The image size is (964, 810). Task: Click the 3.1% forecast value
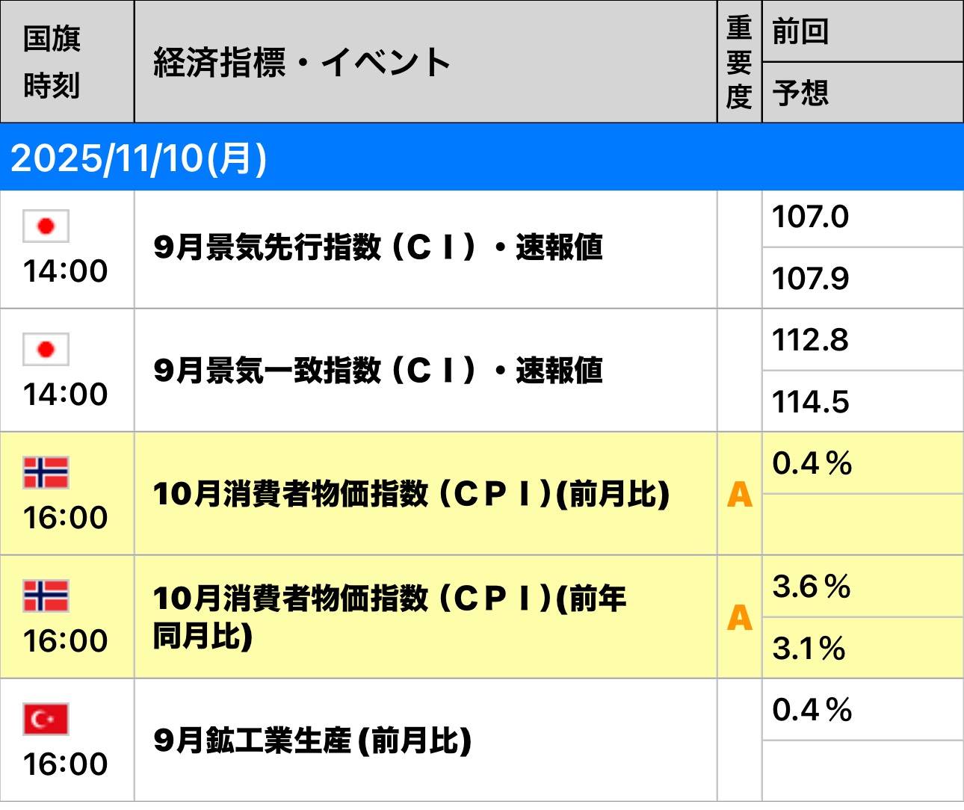click(x=809, y=648)
